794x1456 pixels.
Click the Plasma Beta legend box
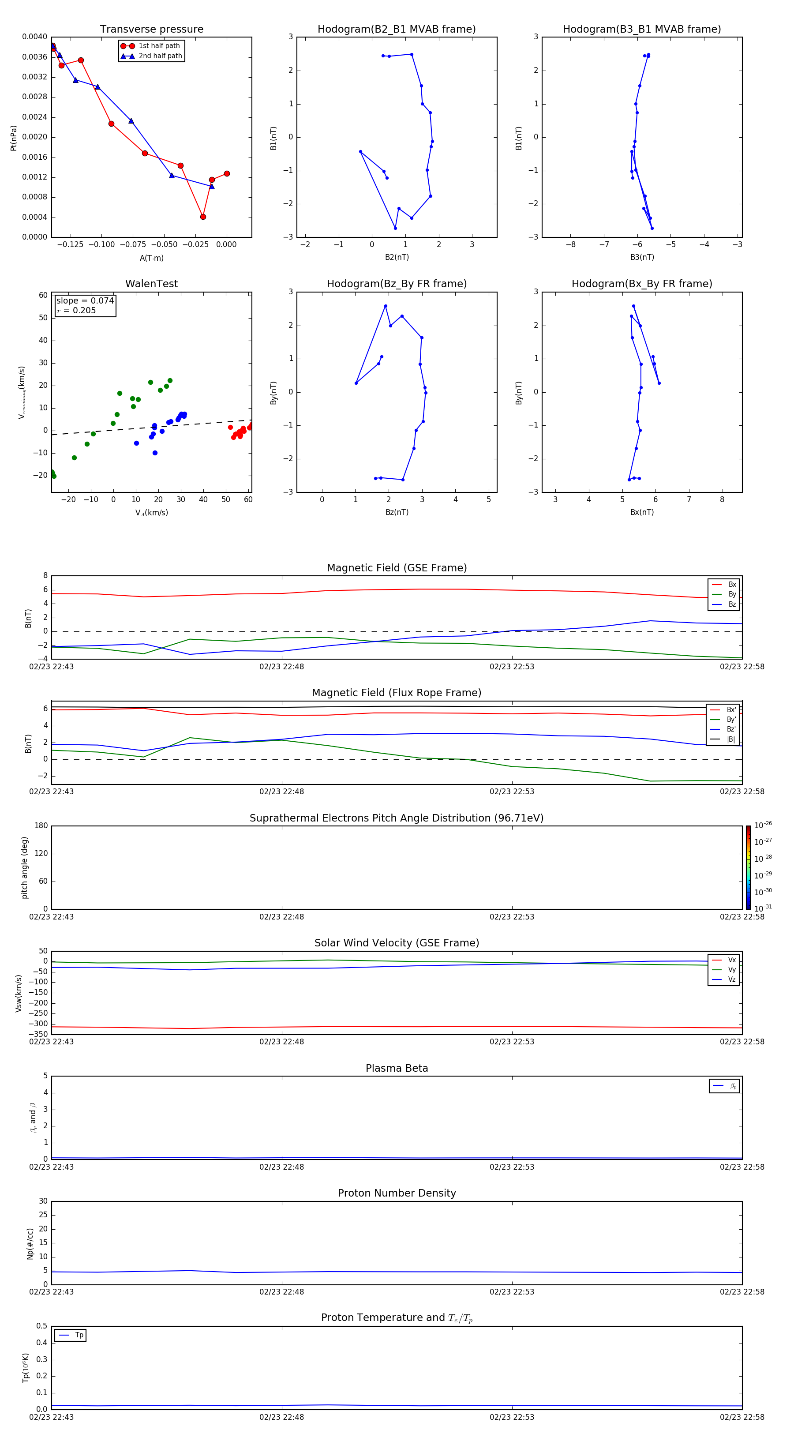[x=724, y=1086]
